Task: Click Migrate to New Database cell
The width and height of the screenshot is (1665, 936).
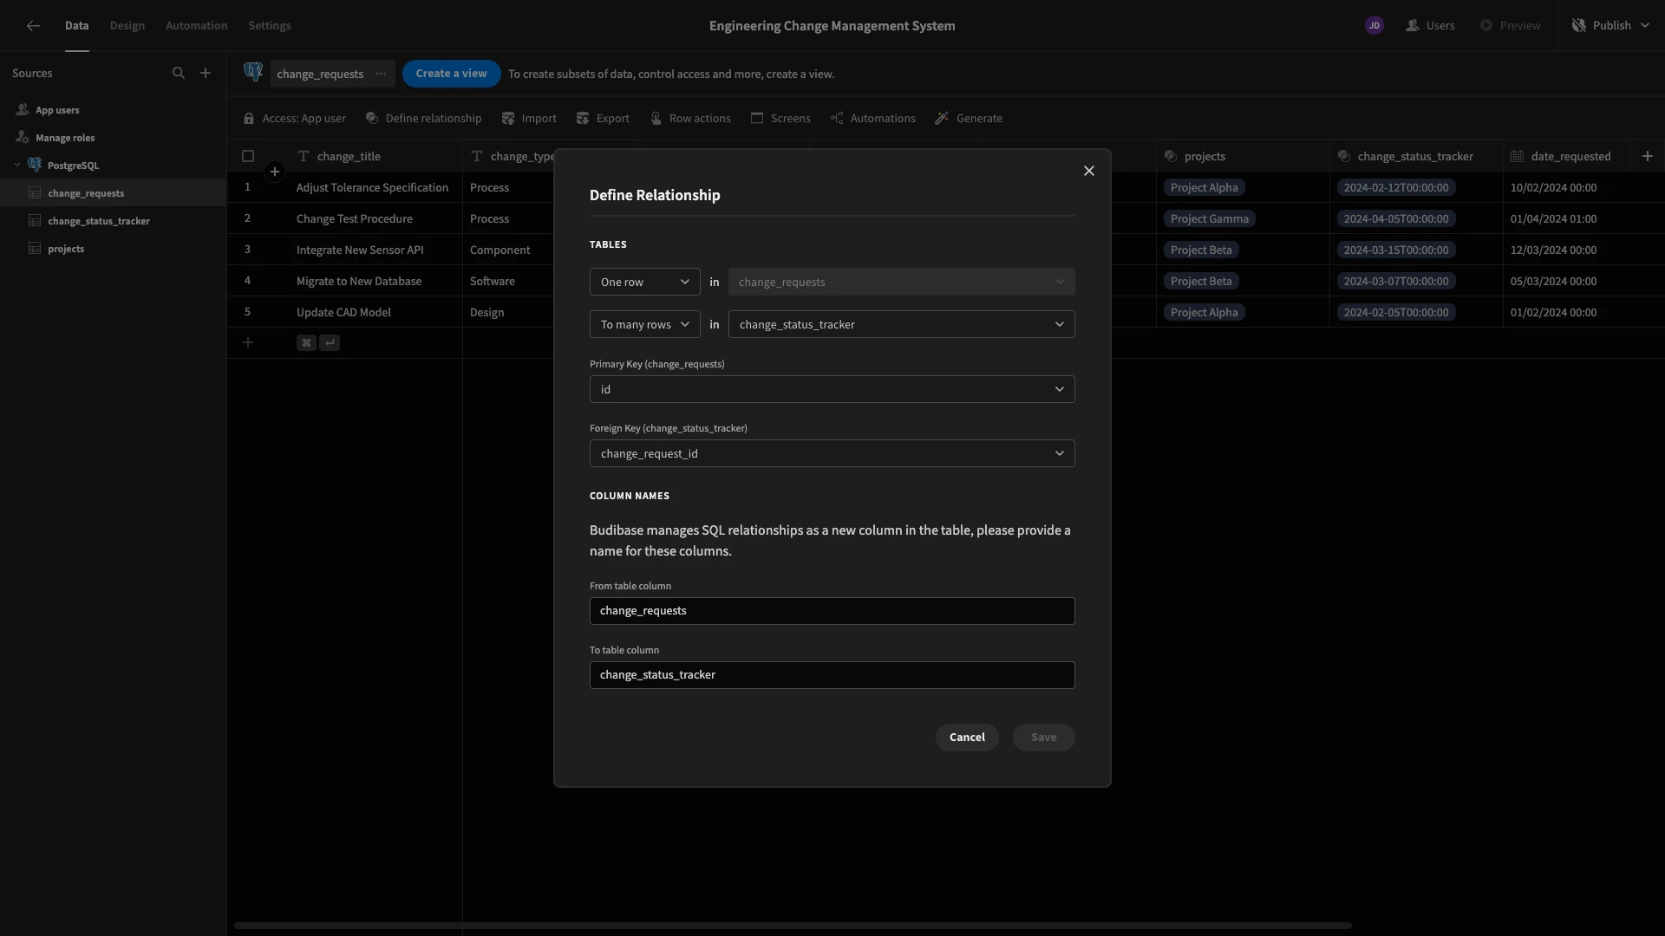Action: 375,282
